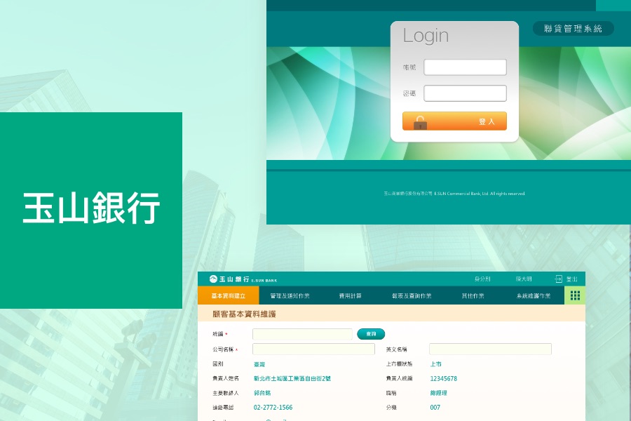Screen dimensions: 631x421
Task: Click the value 12345678
Action: click(x=444, y=379)
